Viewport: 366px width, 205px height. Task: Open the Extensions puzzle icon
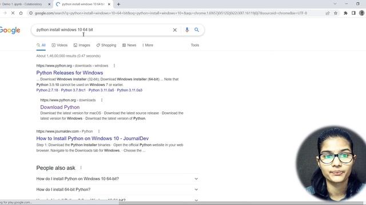345,13
